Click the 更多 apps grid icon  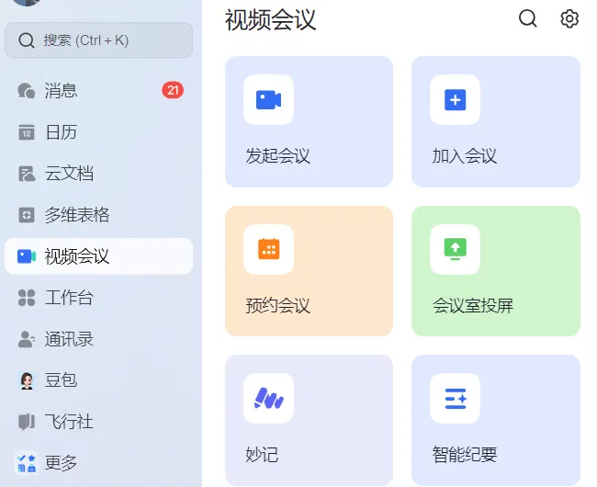click(27, 463)
